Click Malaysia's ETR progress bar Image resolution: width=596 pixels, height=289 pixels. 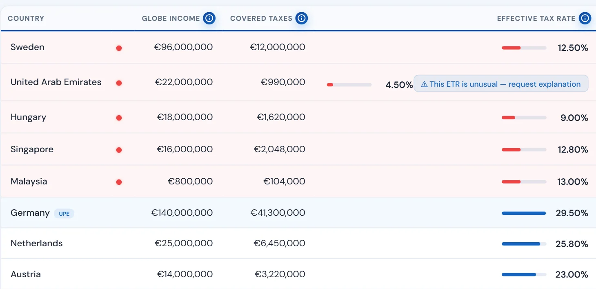point(524,182)
